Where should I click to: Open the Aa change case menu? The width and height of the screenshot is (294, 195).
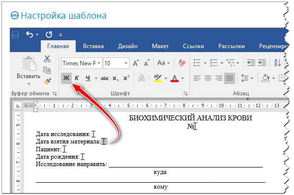click(163, 63)
